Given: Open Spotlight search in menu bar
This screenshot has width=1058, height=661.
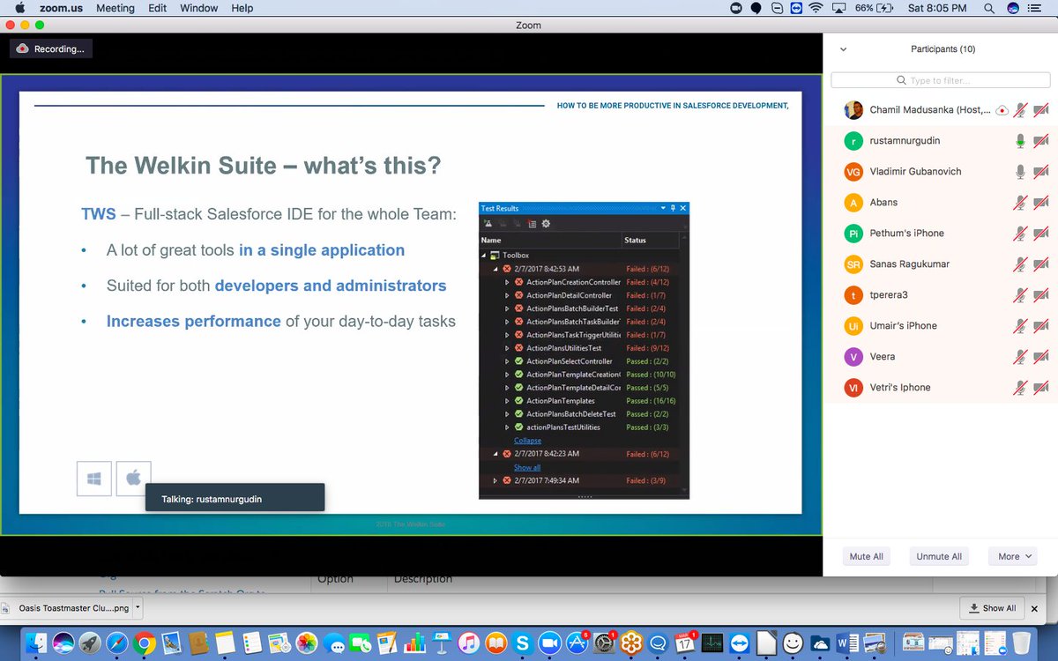Looking at the screenshot, I should pos(990,8).
